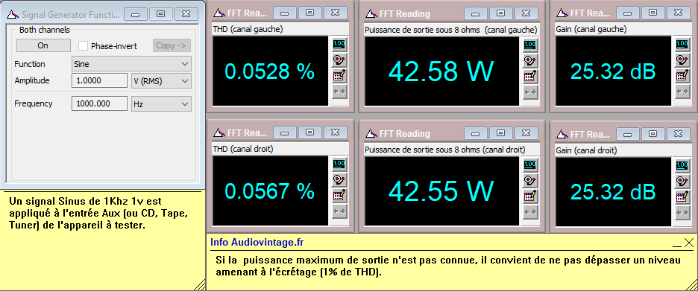Viewport: 698px width, 291px height.
Task: Click the digits icon in Gain canal gauche window
Action: point(682,45)
